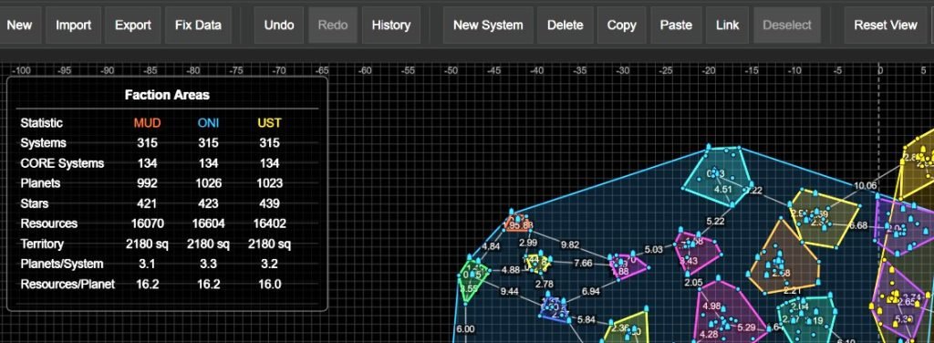This screenshot has width=934, height=343.
Task: Click link distance label 6.68
Action: tap(858, 225)
